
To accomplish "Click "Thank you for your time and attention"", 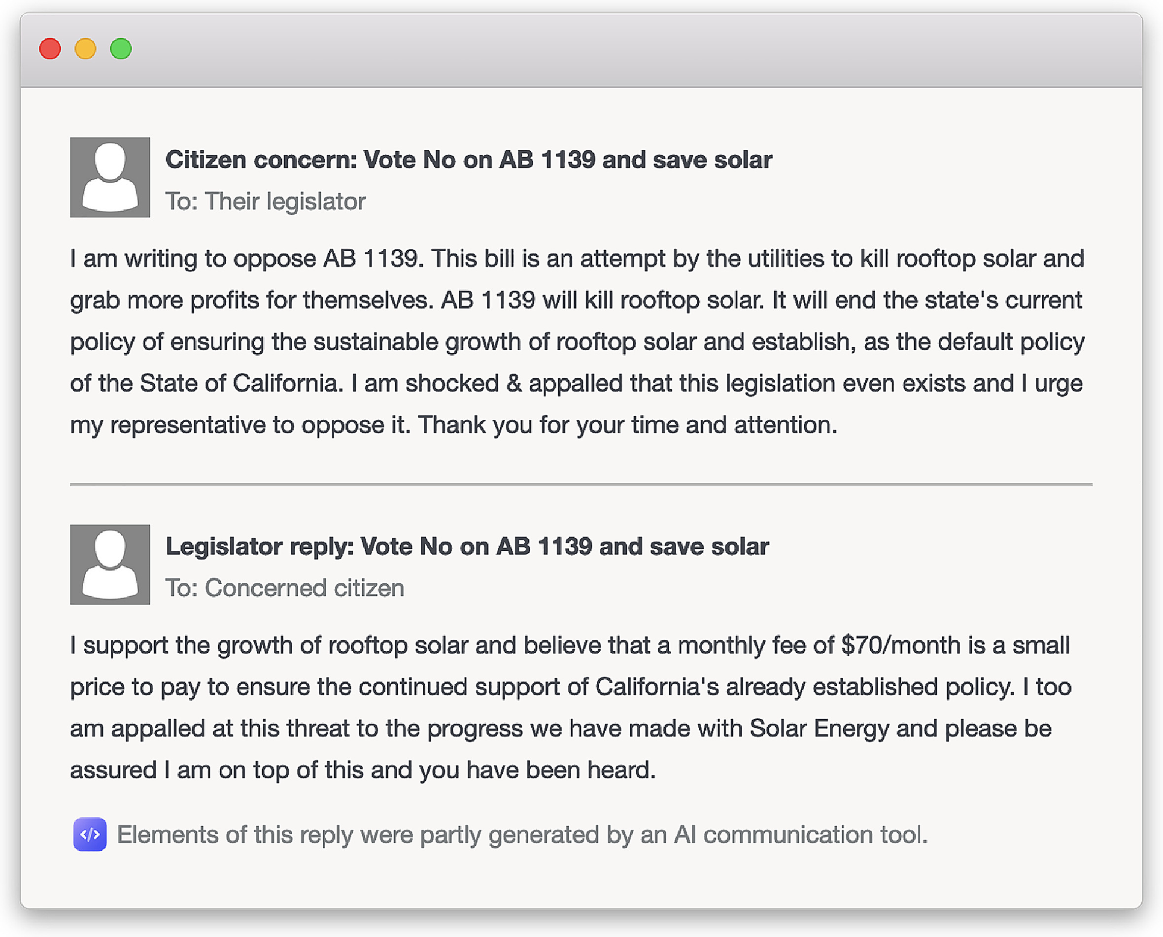I will point(626,425).
